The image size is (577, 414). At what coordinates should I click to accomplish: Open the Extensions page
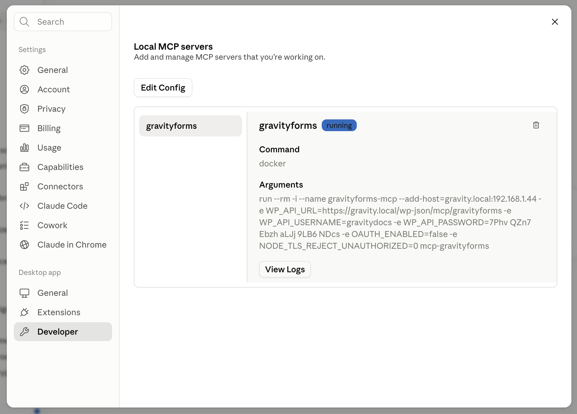(x=63, y=312)
